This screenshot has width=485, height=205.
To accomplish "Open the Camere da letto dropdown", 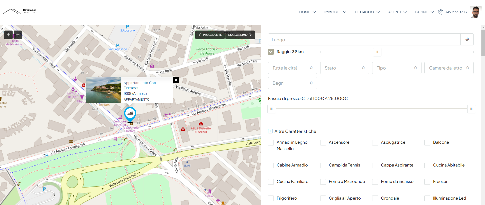I will [x=449, y=68].
